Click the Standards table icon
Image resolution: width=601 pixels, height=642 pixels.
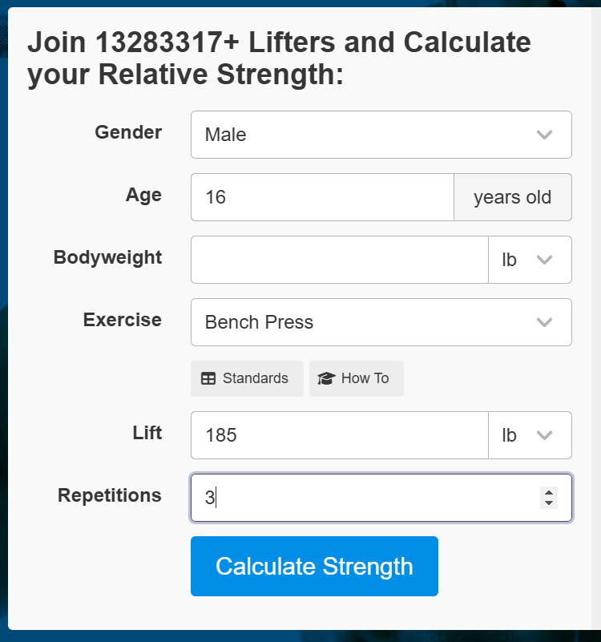coord(208,379)
